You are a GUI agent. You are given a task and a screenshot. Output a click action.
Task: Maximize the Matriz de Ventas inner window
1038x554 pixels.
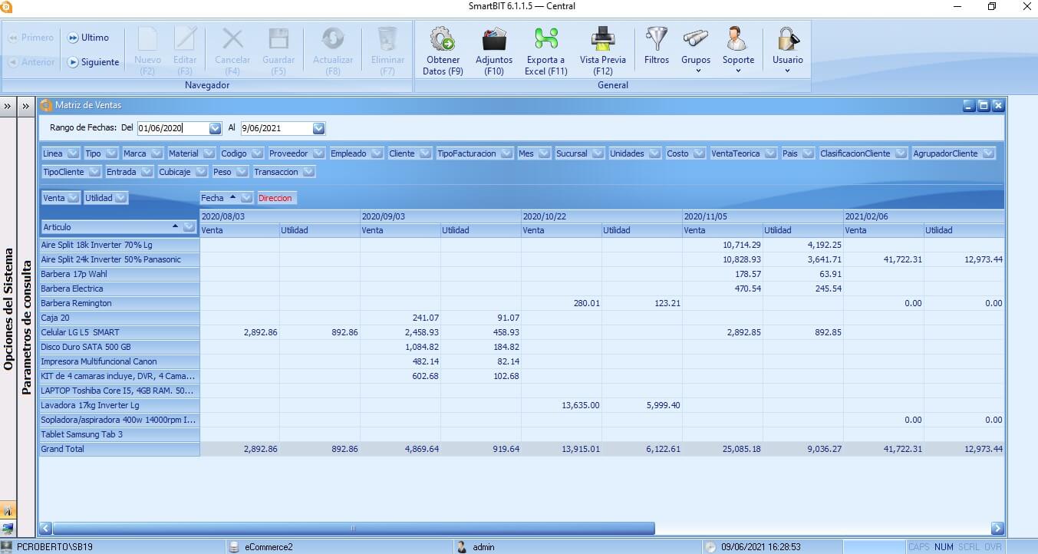click(984, 105)
